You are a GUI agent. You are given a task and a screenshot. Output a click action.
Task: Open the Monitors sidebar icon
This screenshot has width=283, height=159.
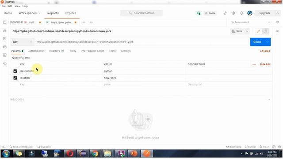click(5, 55)
